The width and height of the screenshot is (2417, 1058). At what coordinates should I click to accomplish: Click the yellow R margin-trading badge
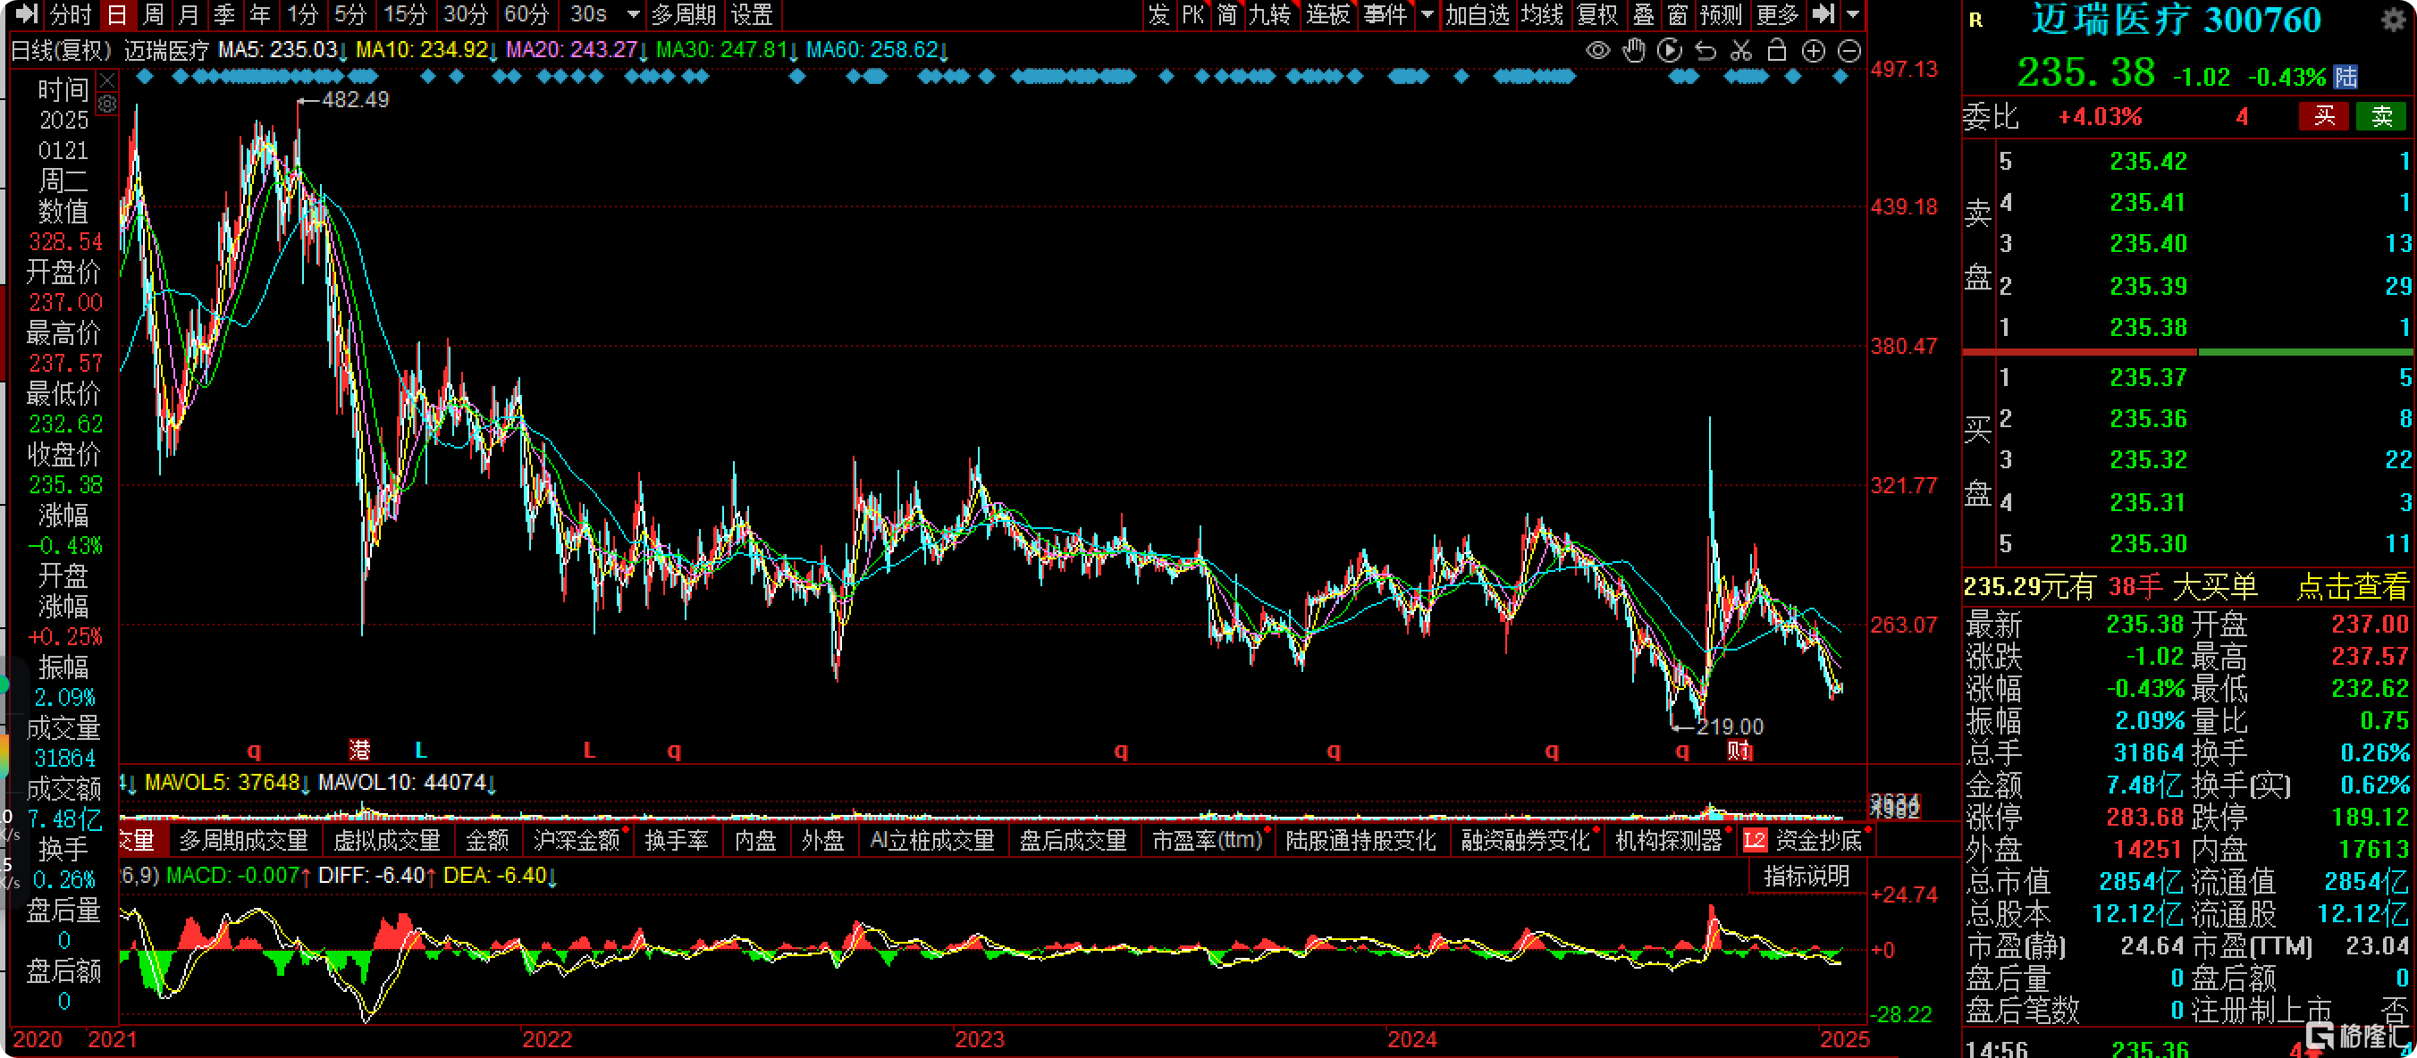1976,20
